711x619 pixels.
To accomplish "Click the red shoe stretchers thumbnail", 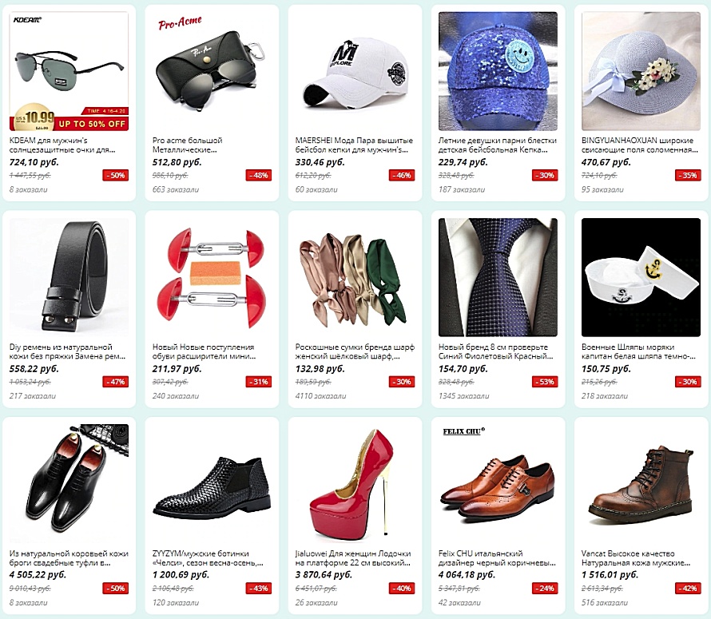I will 212,277.
